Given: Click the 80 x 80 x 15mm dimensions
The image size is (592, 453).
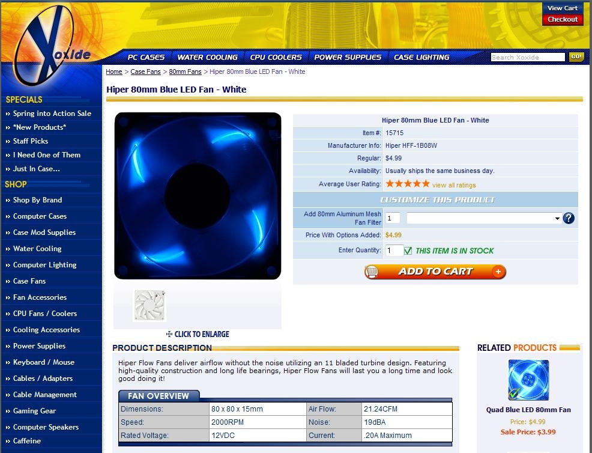Looking at the screenshot, I should coord(237,409).
